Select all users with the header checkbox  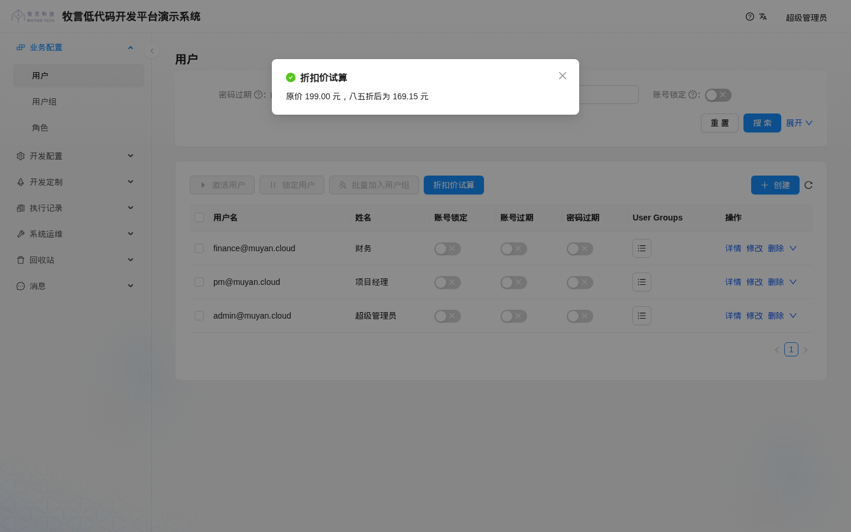click(x=199, y=218)
